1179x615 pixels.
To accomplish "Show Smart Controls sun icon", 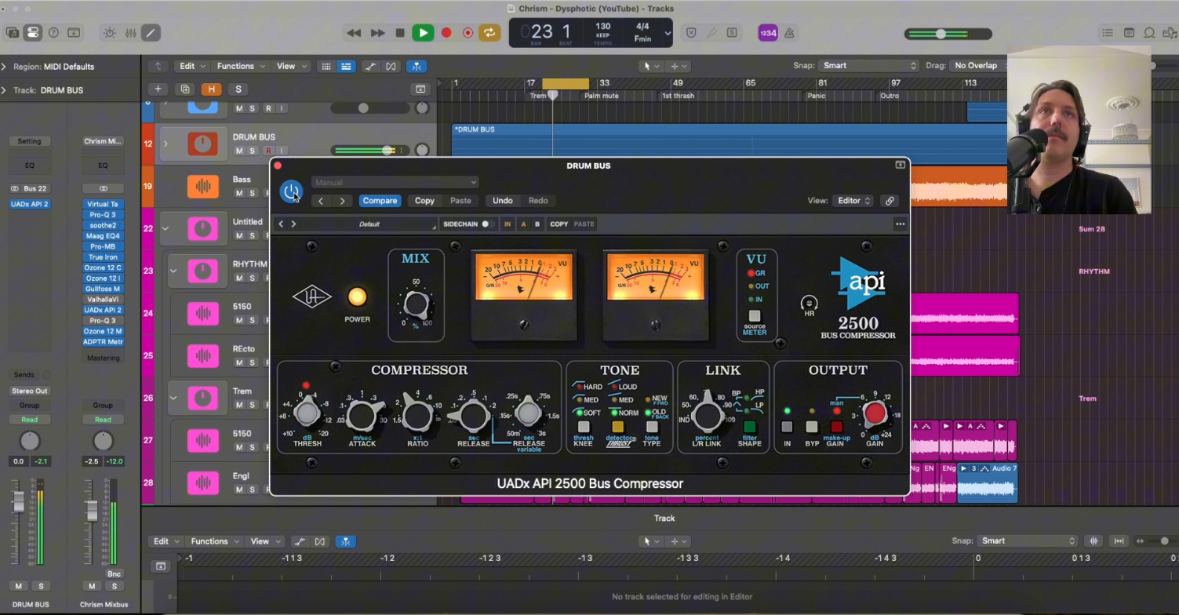I will [109, 33].
